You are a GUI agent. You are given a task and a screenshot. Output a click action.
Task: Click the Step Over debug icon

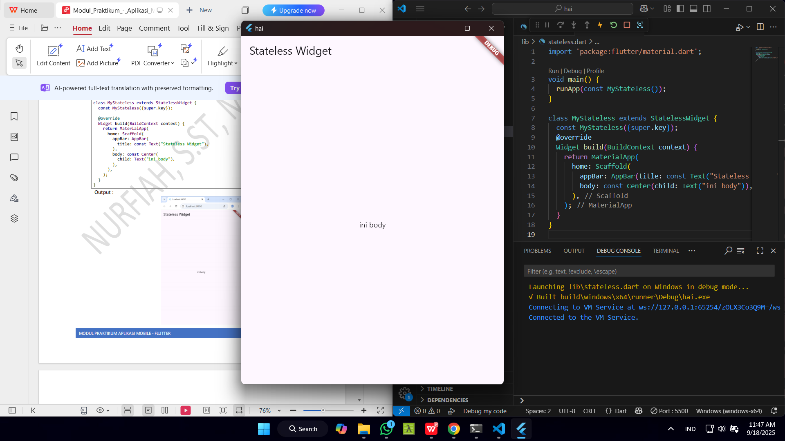click(560, 25)
